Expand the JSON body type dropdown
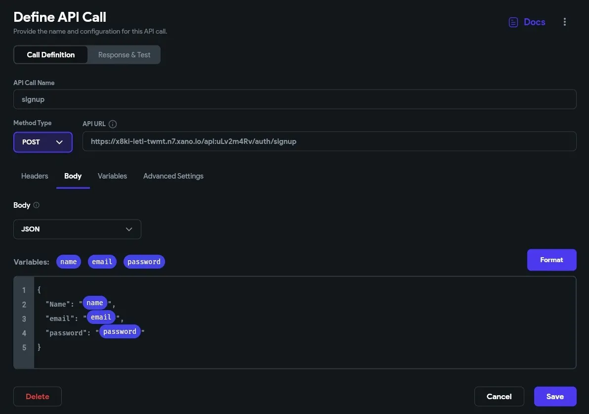The height and width of the screenshot is (414, 589). click(x=77, y=230)
